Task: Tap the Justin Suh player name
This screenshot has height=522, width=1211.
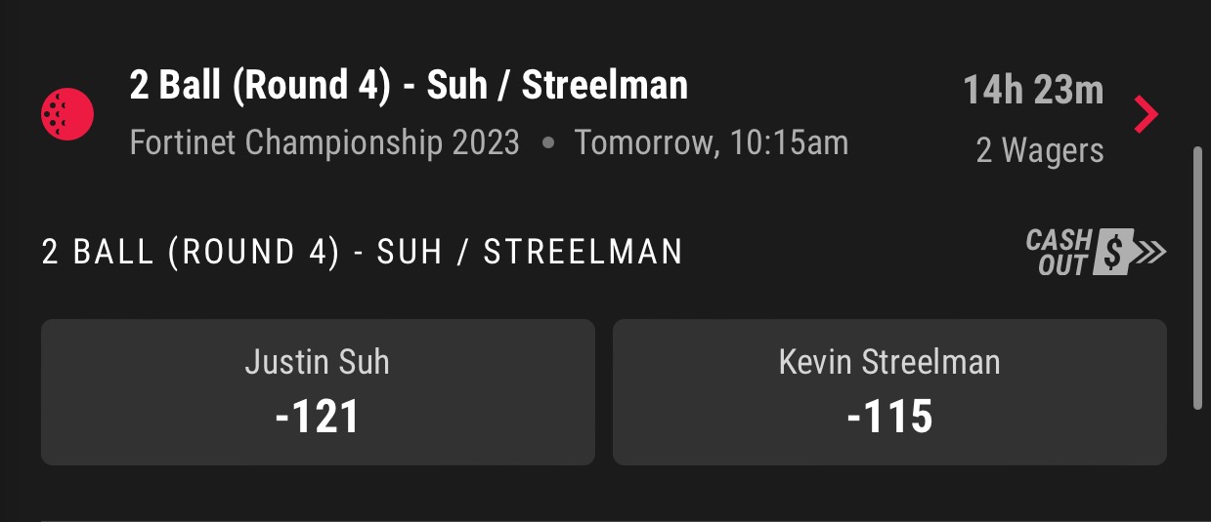Action: pos(318,362)
